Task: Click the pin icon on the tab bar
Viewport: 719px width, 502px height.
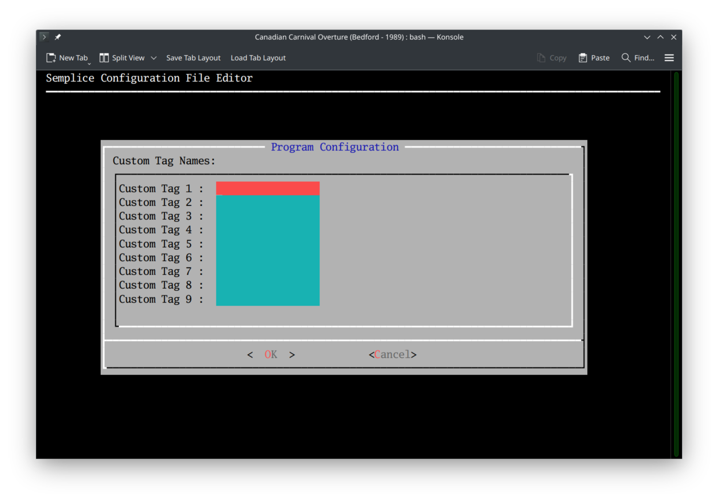Action: tap(58, 37)
